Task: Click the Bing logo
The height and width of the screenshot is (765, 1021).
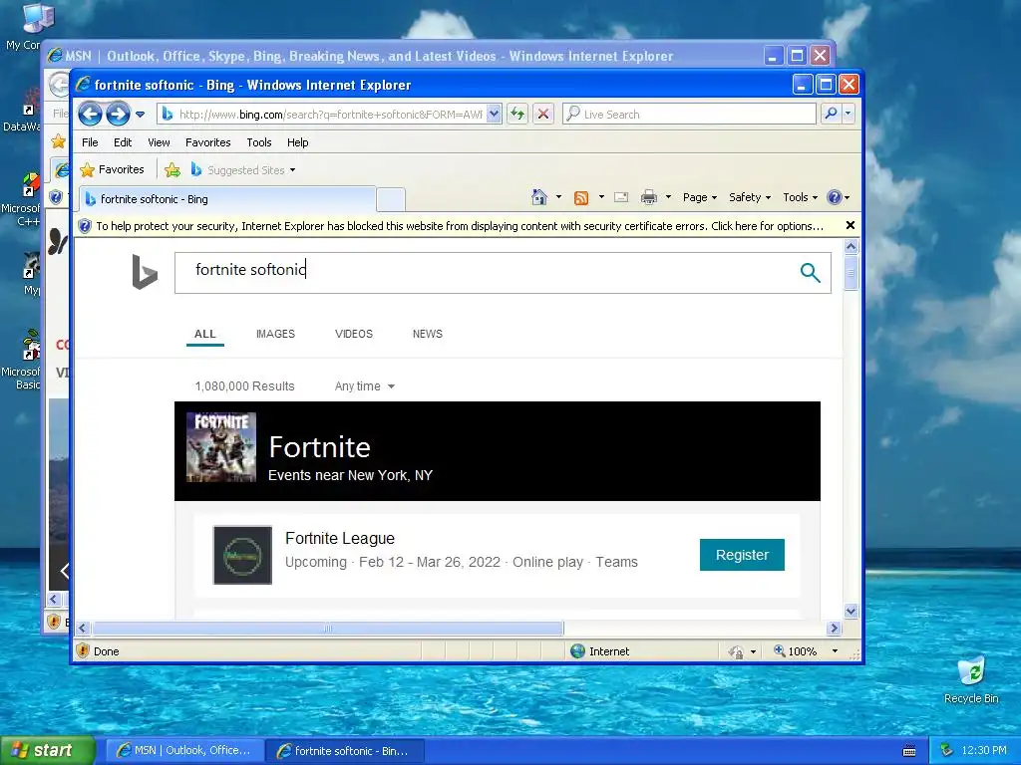Action: click(145, 272)
